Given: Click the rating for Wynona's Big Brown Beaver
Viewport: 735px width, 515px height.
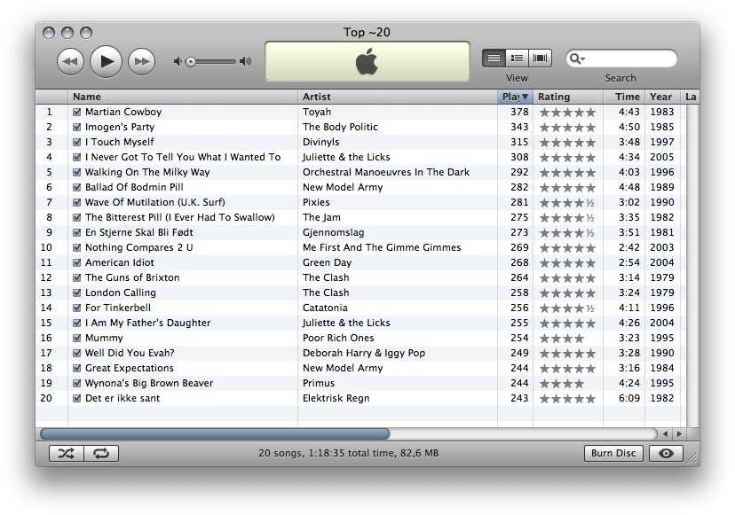Looking at the screenshot, I should (562, 384).
